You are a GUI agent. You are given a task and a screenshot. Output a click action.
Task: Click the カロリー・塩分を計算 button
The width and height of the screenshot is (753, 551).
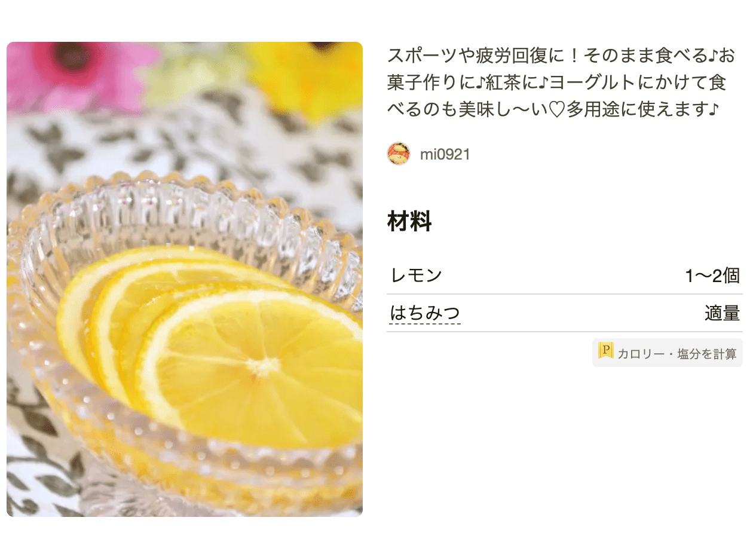[x=666, y=353]
